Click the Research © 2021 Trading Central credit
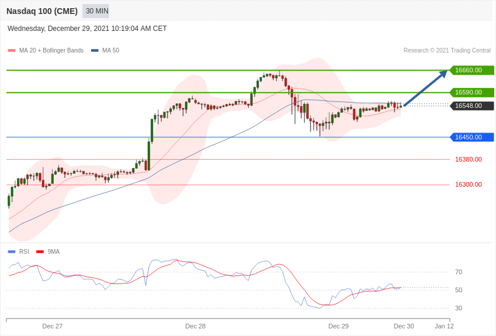This screenshot has width=496, height=336. 447,50
